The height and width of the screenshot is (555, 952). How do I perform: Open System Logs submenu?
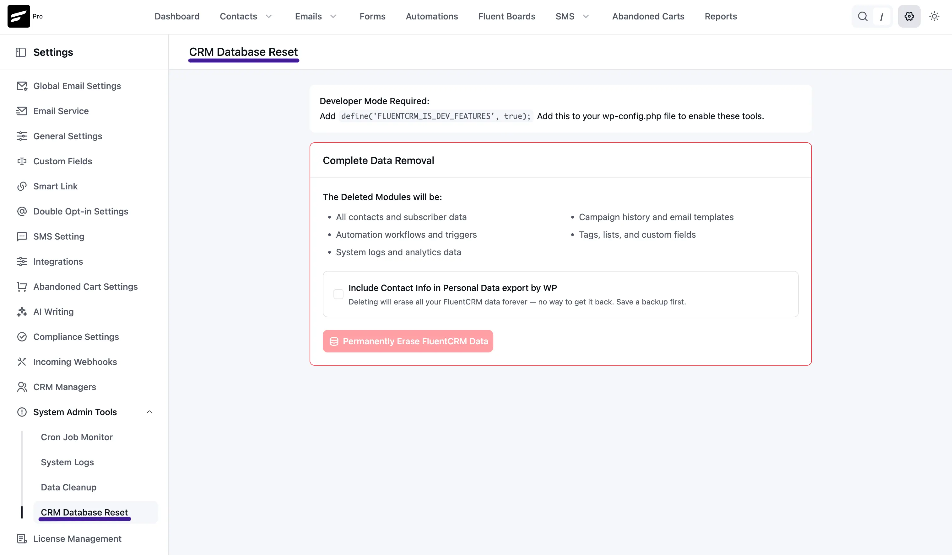67,462
